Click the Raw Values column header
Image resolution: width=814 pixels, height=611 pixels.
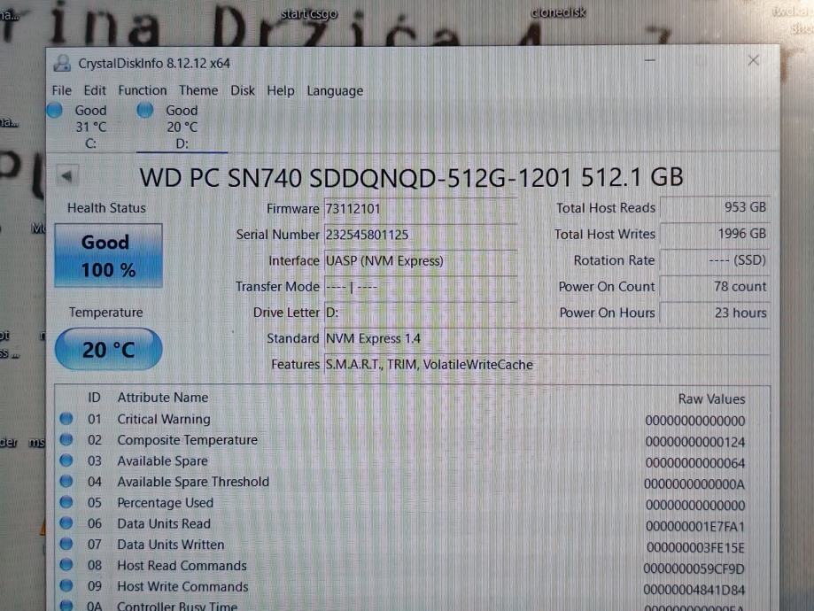tap(711, 399)
